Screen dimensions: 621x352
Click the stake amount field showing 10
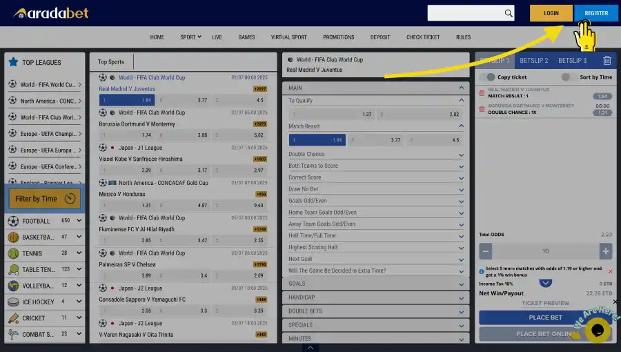coord(545,251)
